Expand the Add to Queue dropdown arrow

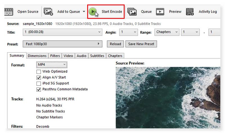(84, 12)
